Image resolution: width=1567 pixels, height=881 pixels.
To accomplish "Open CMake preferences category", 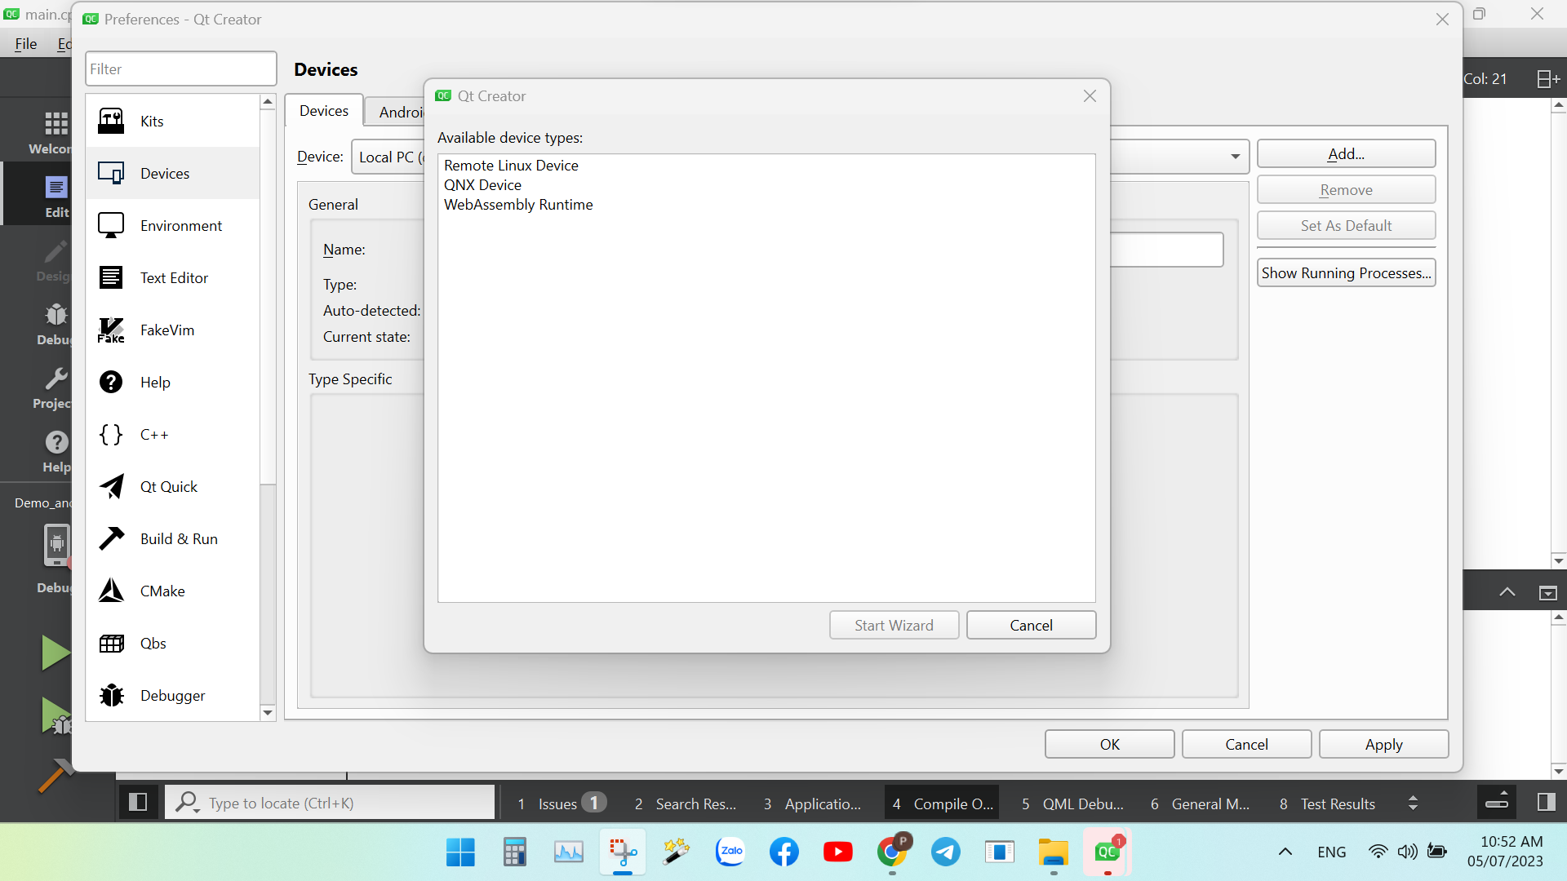I will tap(172, 591).
